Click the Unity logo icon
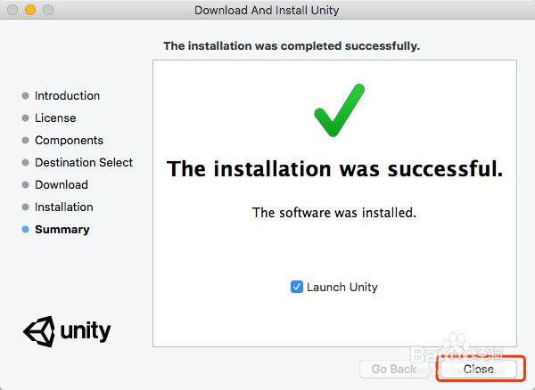535x390 pixels. (x=39, y=331)
